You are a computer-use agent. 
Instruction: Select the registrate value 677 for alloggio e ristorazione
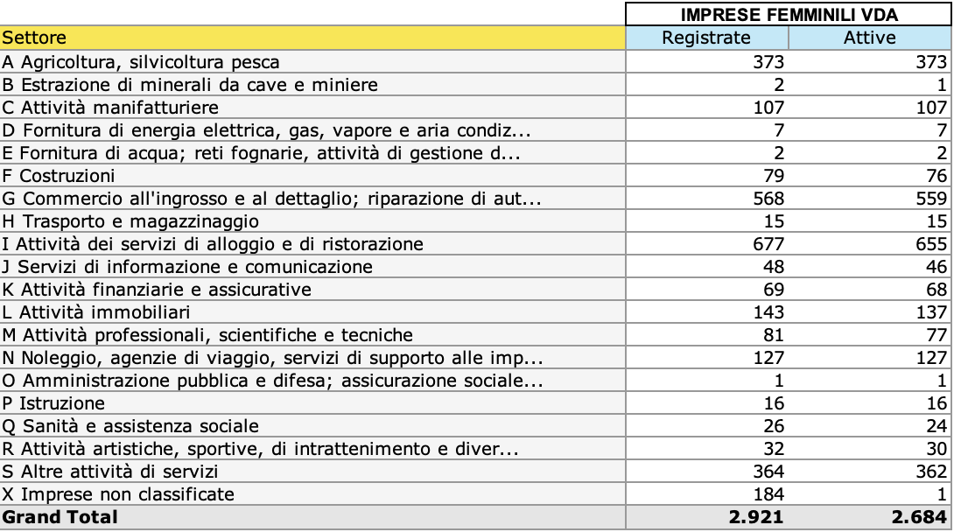[x=768, y=244]
